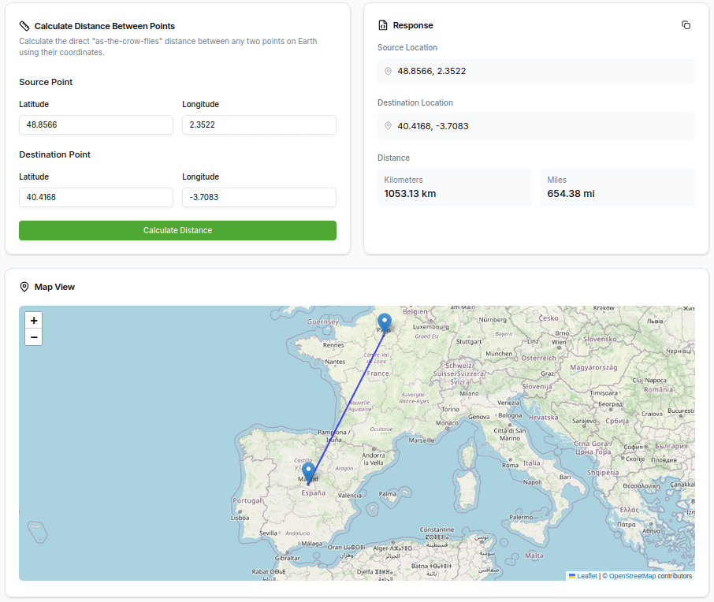Click the pin icon in Destination Location field
This screenshot has height=602, width=714.
(388, 126)
